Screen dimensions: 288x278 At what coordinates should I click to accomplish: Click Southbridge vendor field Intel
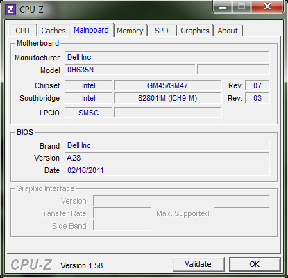tap(88, 98)
